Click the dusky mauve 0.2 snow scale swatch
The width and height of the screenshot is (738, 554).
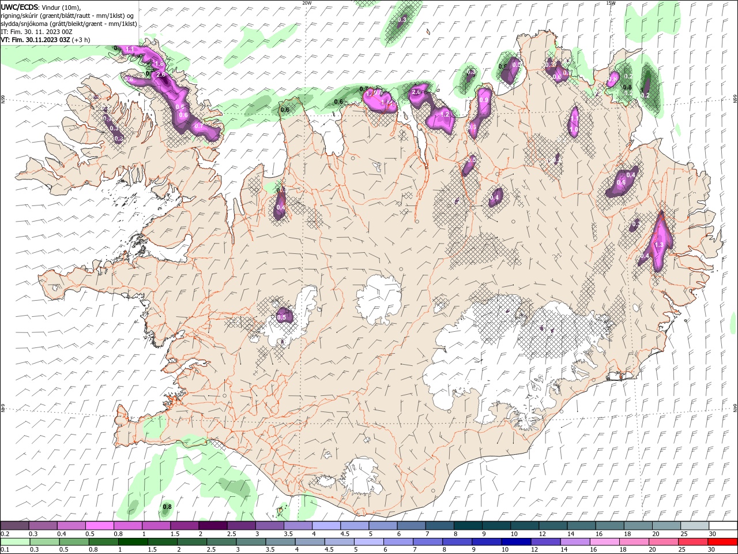[15, 526]
